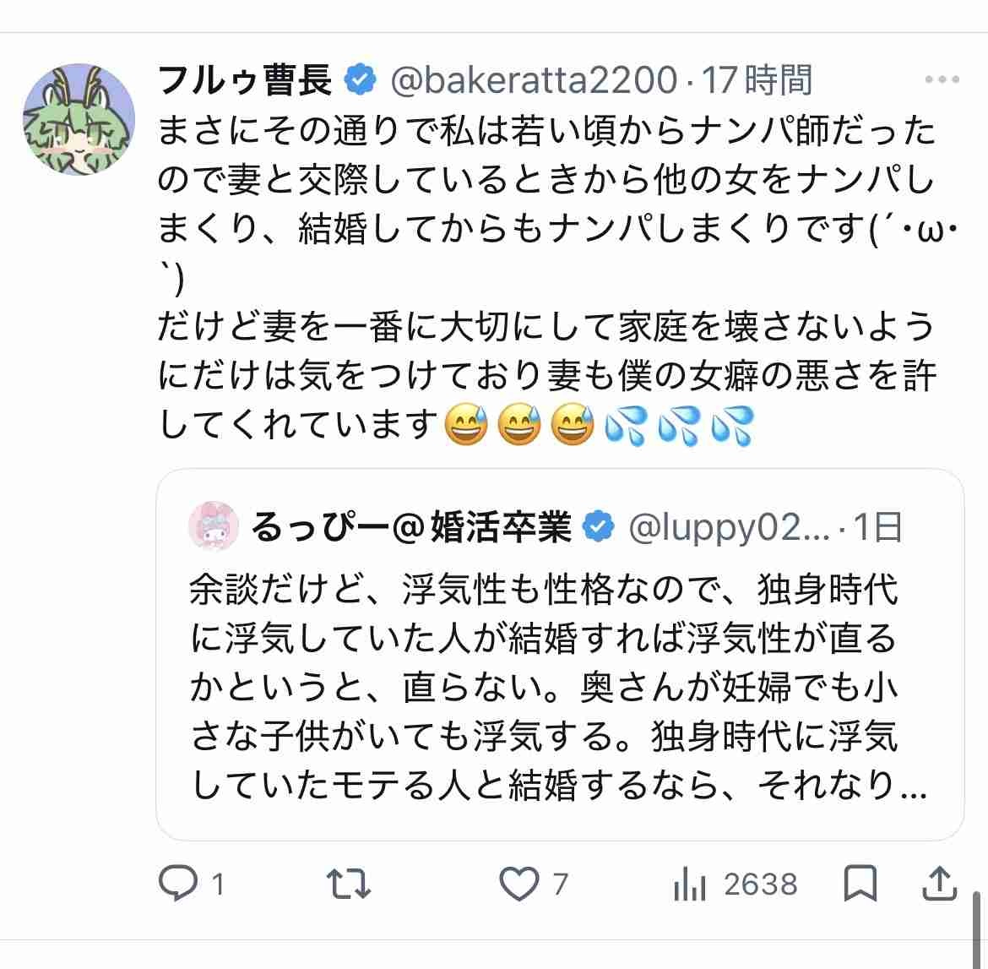Repost this tweet using the retweet icon
The height and width of the screenshot is (969, 988).
click(349, 884)
